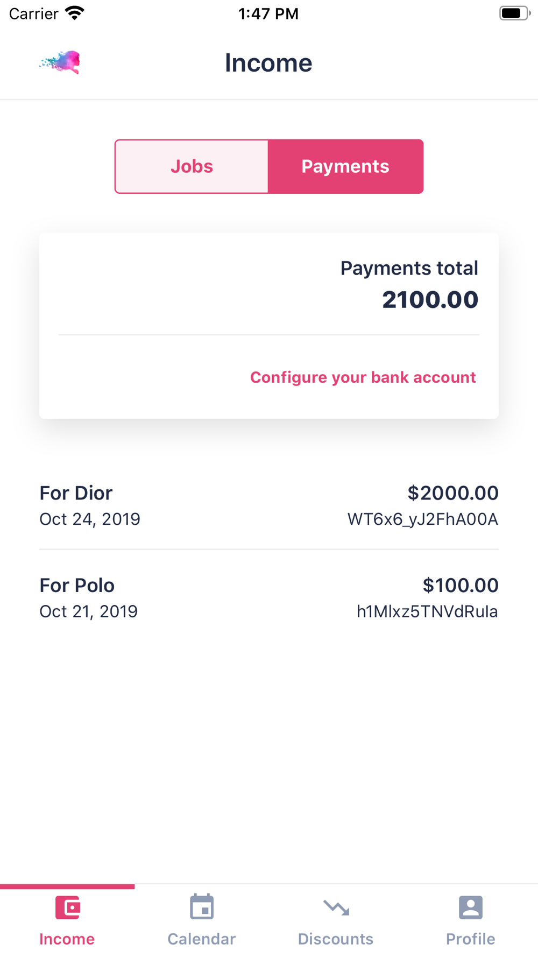This screenshot has height=957, width=538.
Task: Tap transaction ID h1Mlxz5TNVdRuIa
Action: point(427,612)
